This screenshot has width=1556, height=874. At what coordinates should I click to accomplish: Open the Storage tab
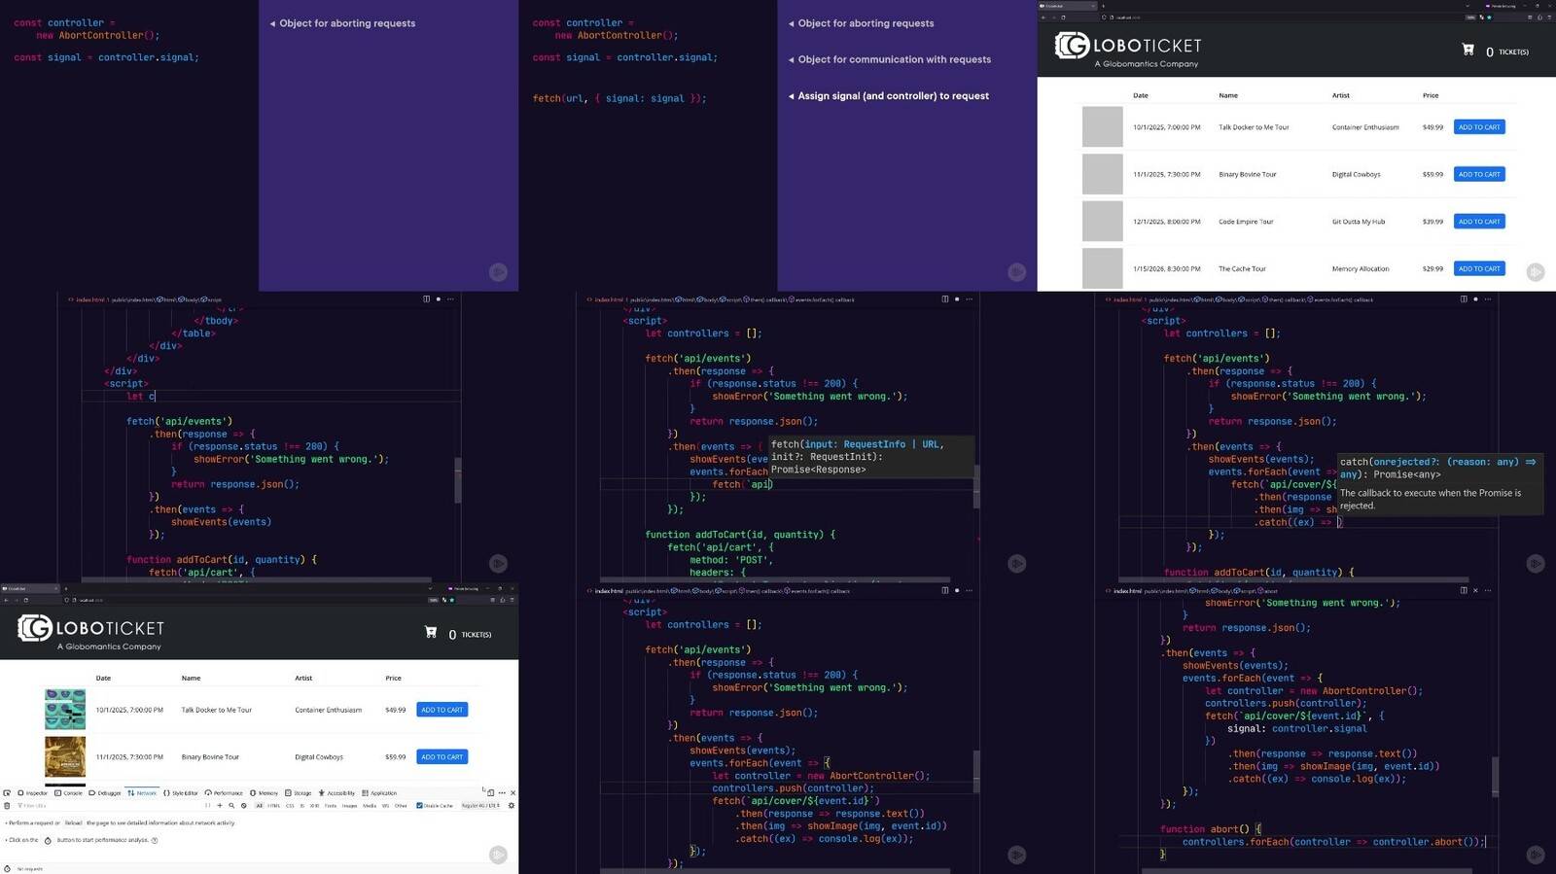299,793
